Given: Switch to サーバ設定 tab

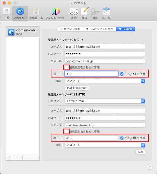Looking at the screenshot, I should (126, 29).
